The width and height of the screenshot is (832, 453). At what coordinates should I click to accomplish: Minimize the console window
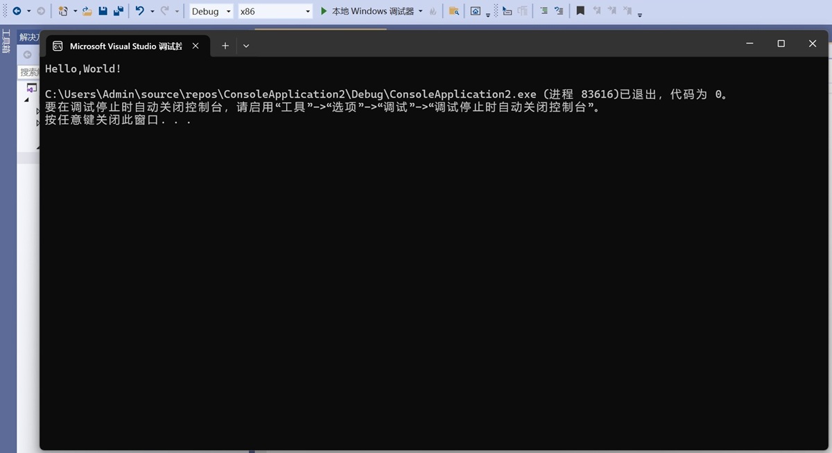click(749, 44)
